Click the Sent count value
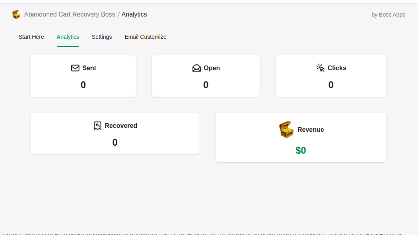Image resolution: width=418 pixels, height=235 pixels. point(83,85)
